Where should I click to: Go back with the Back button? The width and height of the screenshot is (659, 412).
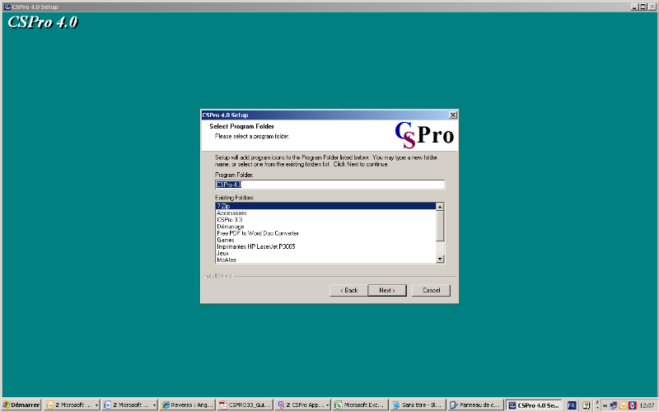[x=348, y=291]
